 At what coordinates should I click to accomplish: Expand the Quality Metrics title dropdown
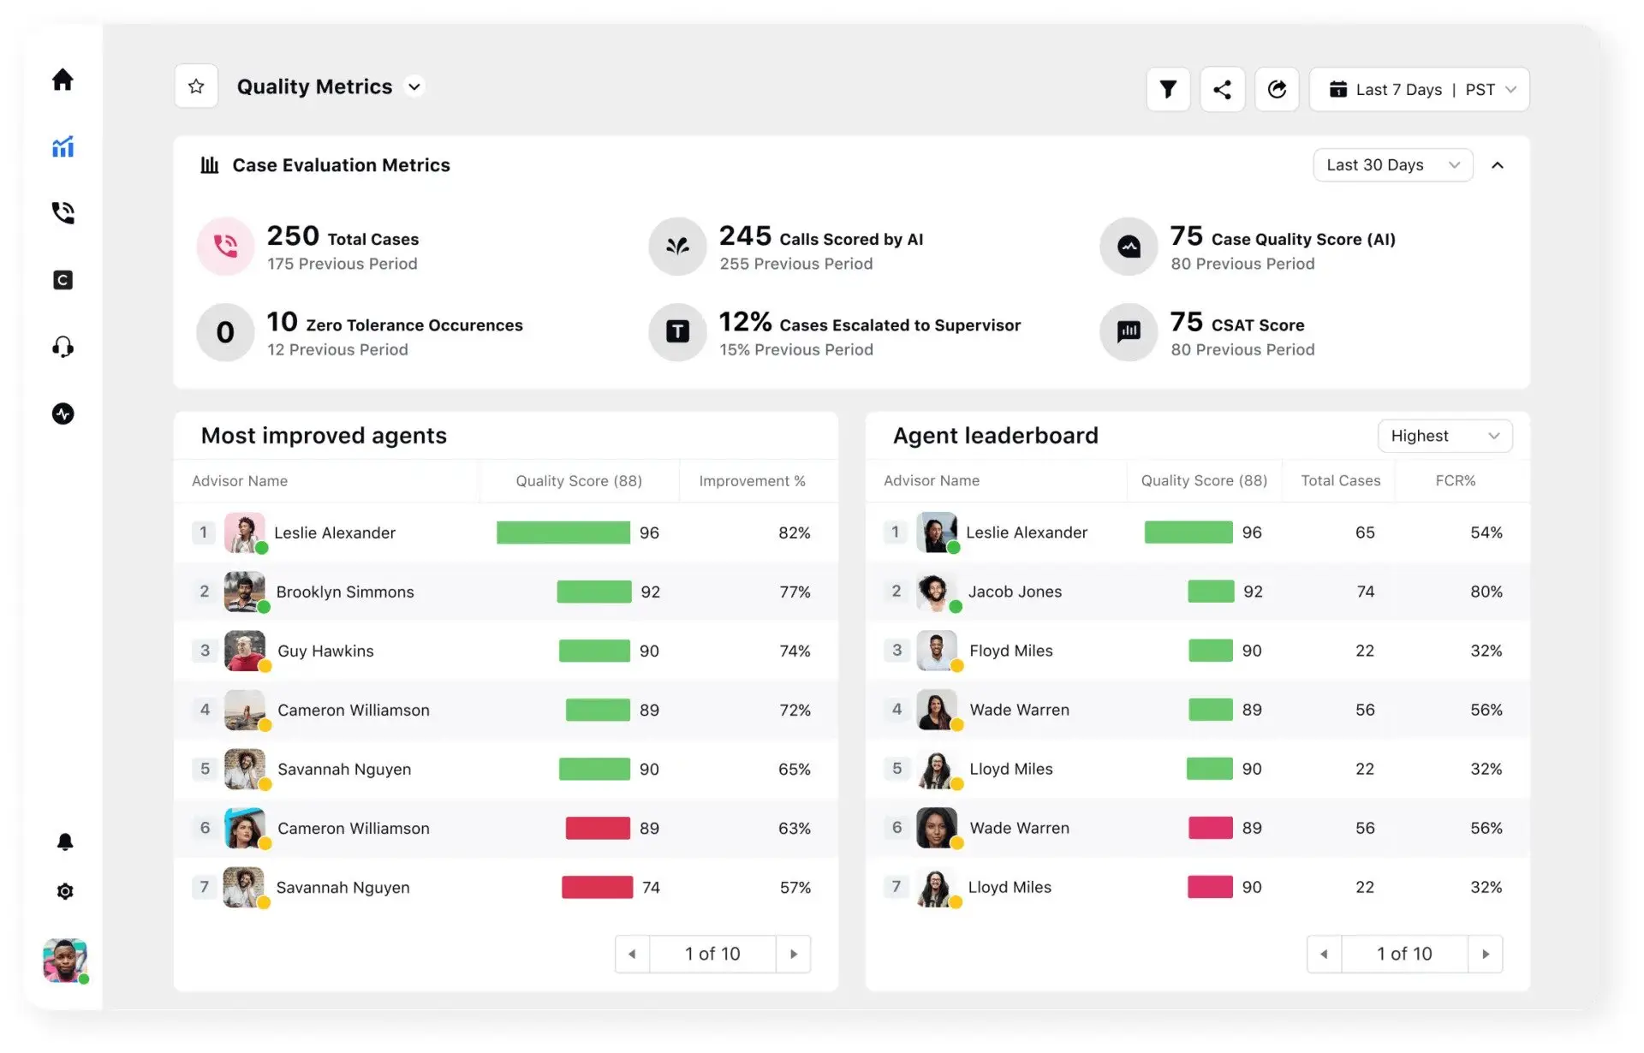(x=414, y=86)
